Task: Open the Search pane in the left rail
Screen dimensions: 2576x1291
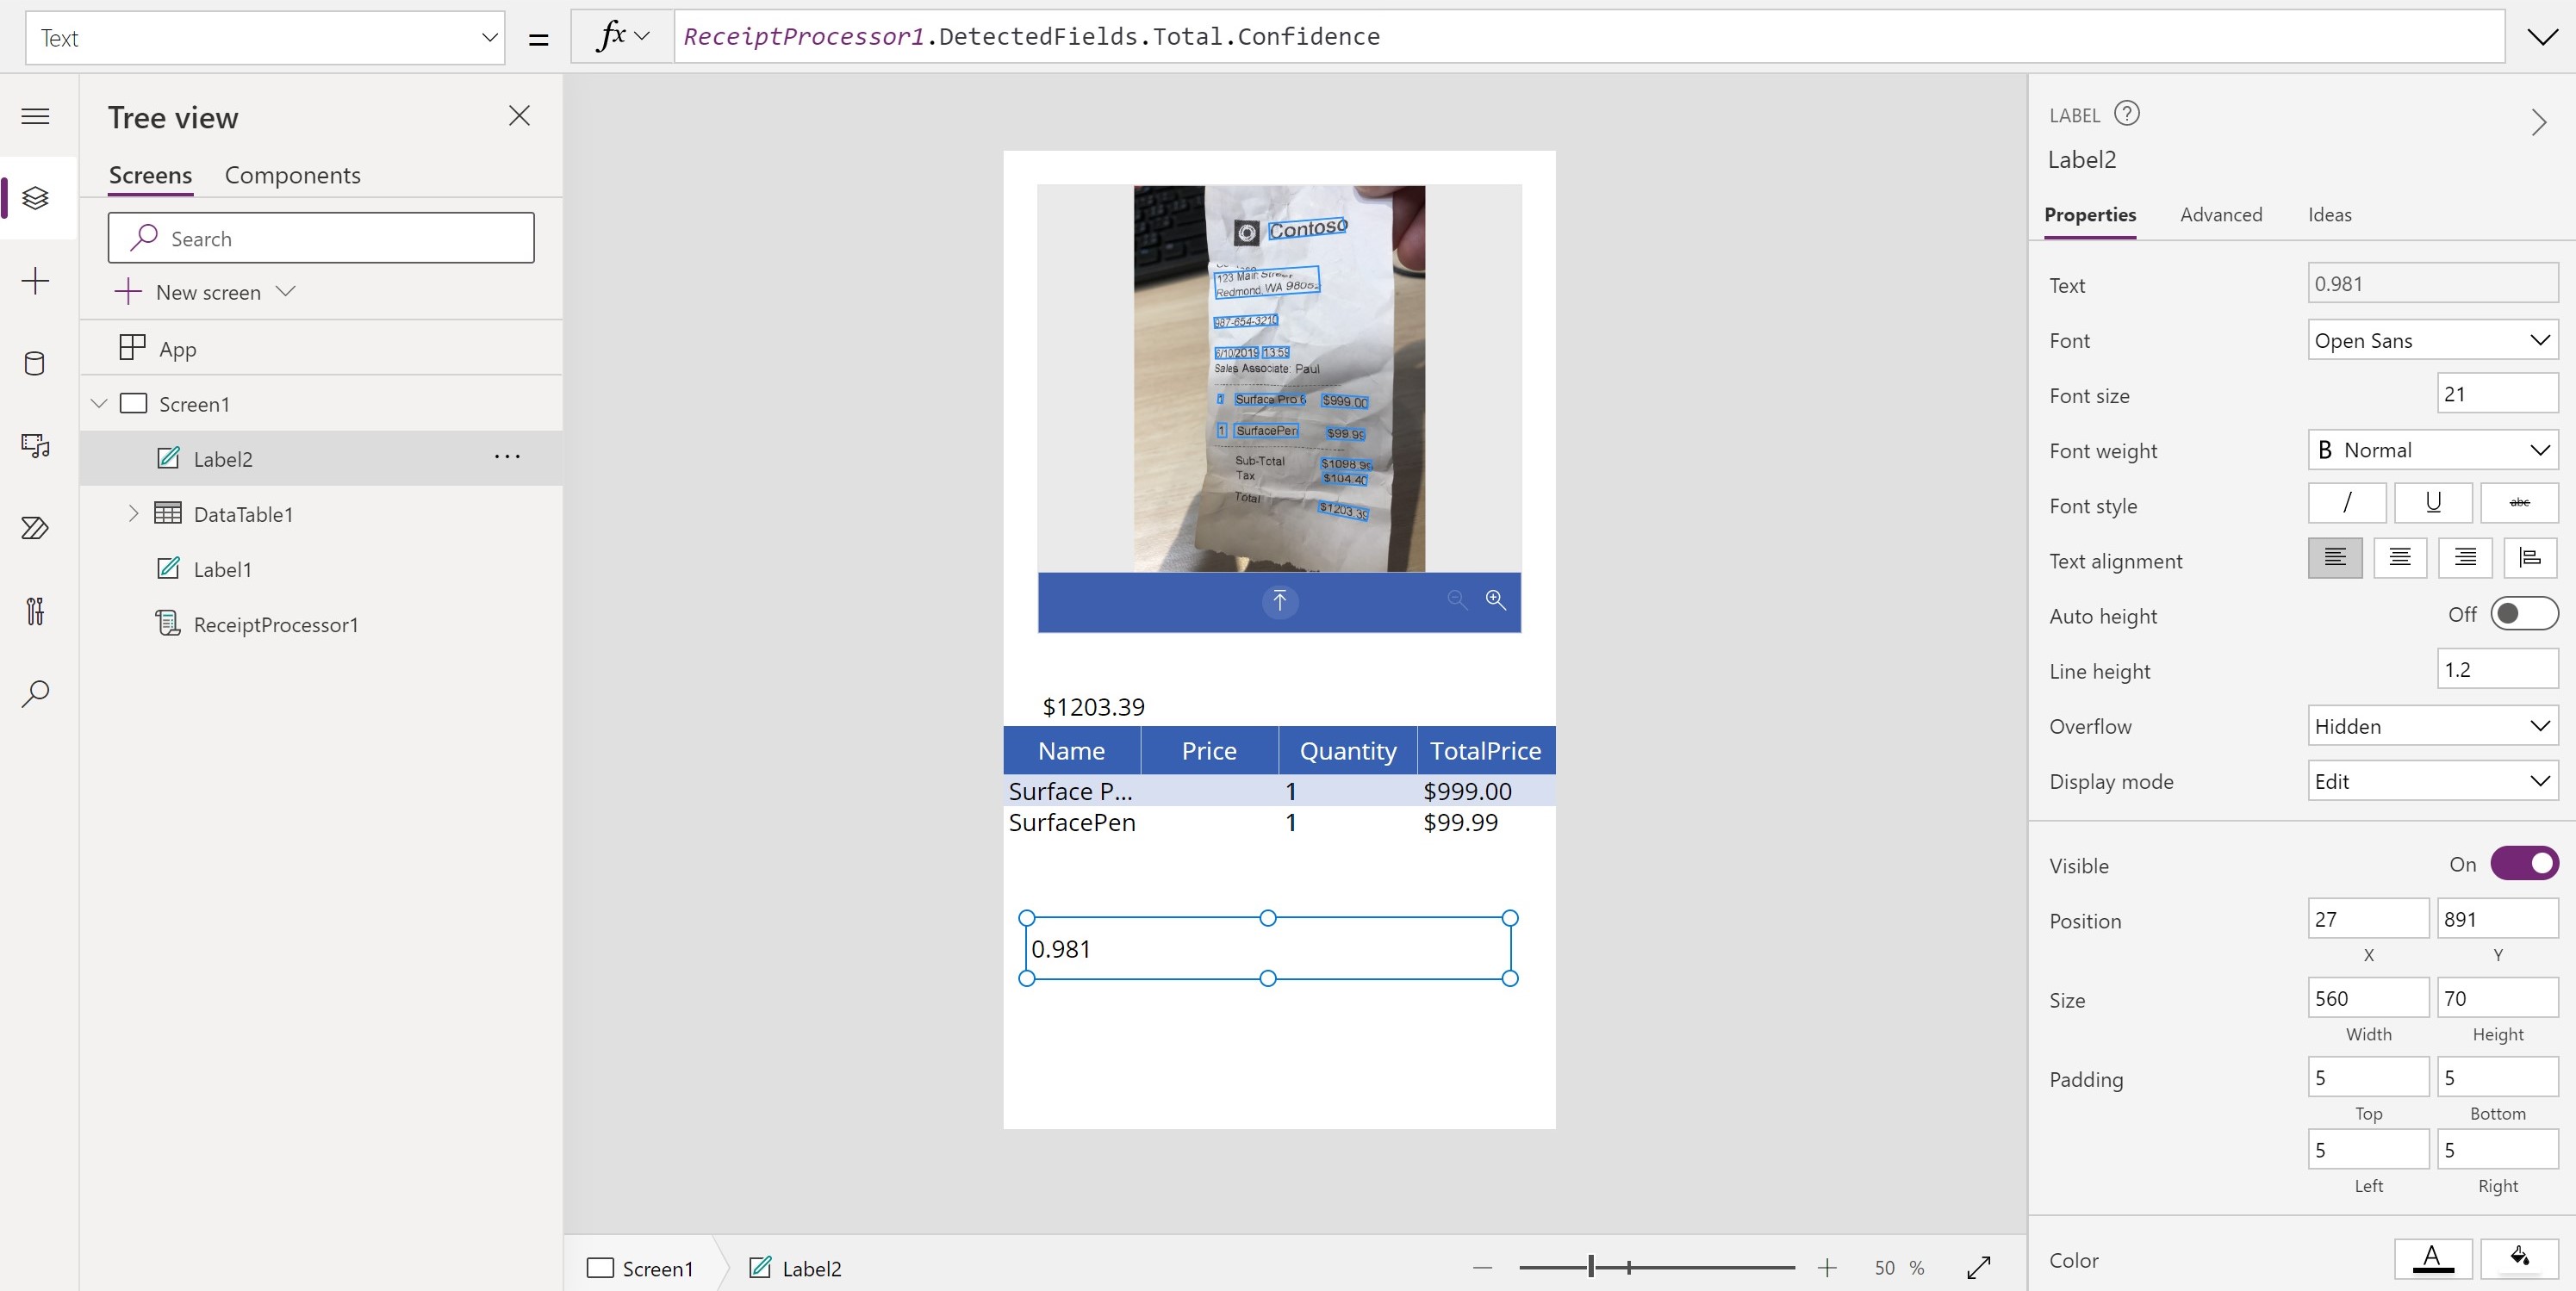Action: pos(36,692)
